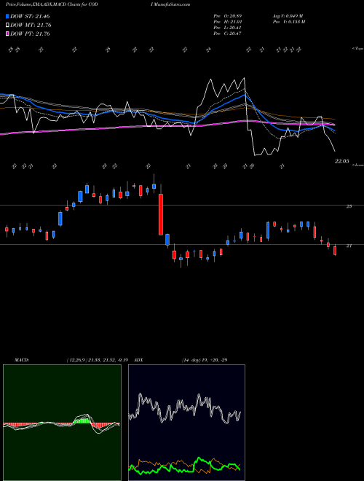Click the chart title 'Price,Volume,EMA,ADX,MACD Charts for COD'
This screenshot has width=364, height=481.
(52, 4)
